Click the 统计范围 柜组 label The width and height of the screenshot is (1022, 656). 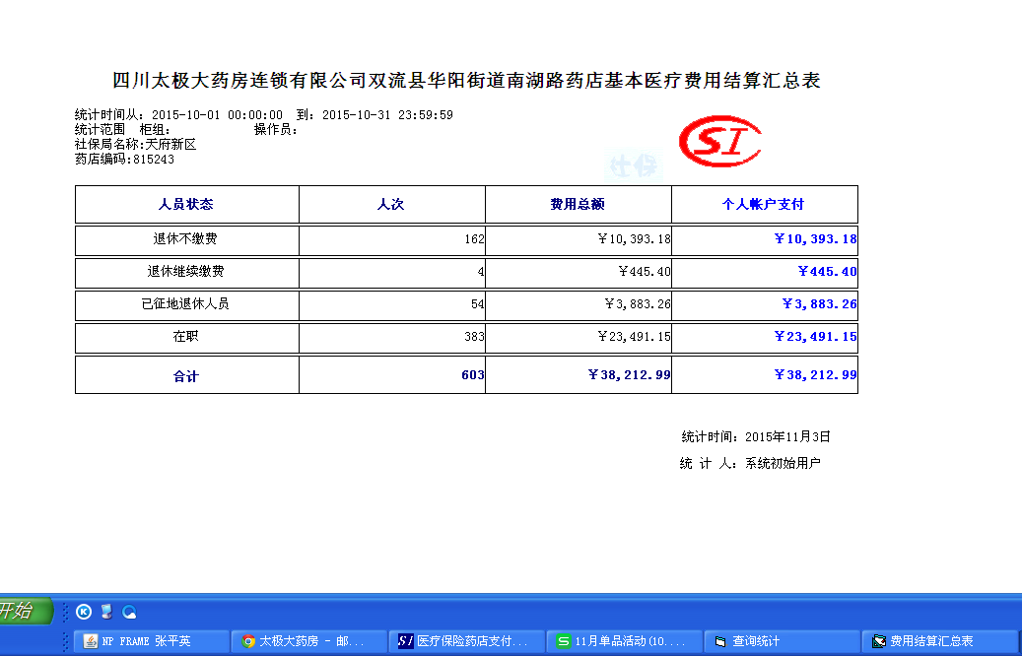[x=122, y=130]
